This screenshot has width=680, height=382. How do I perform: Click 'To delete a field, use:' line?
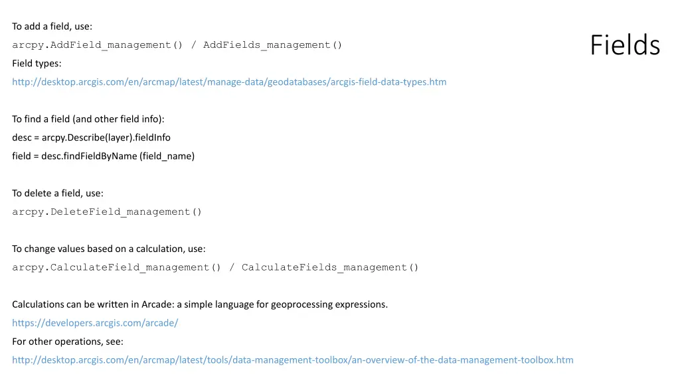(x=58, y=193)
